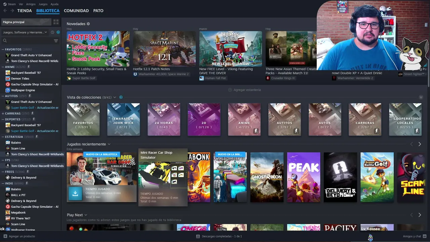
Task: Open the 24 HORAS collection tile
Action: click(x=164, y=120)
